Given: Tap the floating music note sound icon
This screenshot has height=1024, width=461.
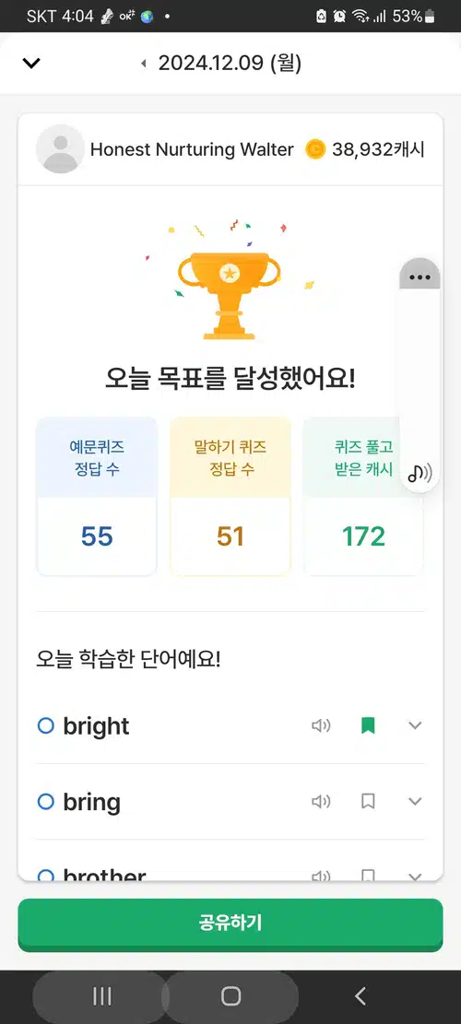Looking at the screenshot, I should [x=420, y=472].
